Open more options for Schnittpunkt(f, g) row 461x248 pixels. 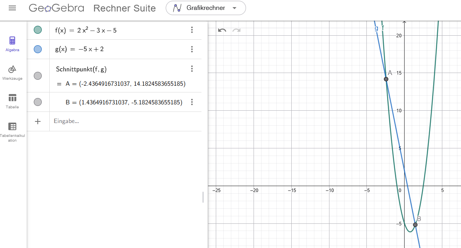192,69
